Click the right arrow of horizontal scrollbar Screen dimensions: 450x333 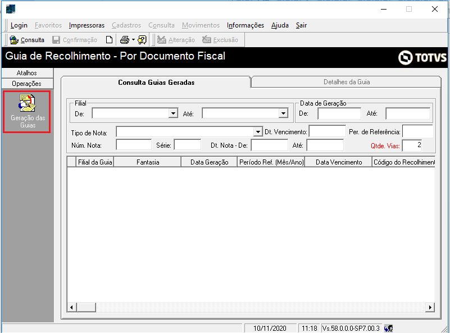click(x=430, y=307)
